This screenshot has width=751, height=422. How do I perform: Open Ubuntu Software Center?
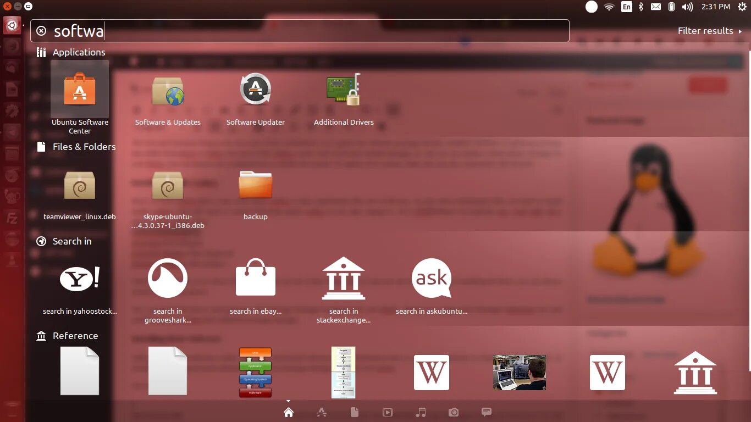[80, 98]
